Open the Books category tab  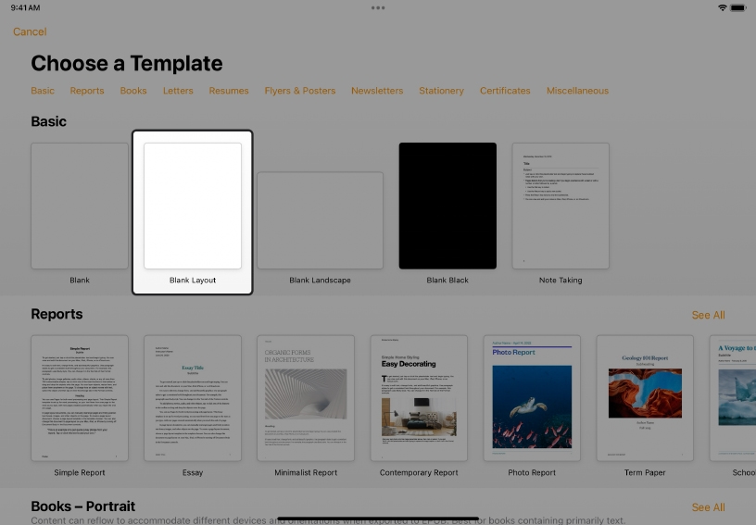(133, 91)
